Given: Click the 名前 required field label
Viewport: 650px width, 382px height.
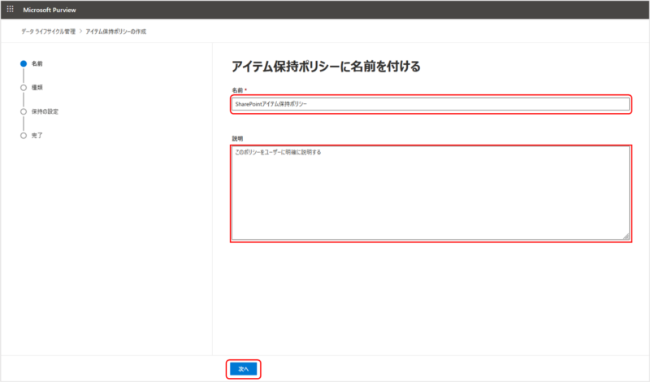Looking at the screenshot, I should (x=239, y=89).
